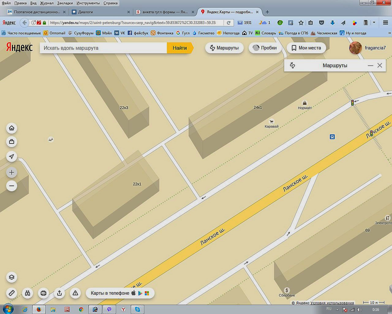Bookmark this page with star icon

click(301, 23)
